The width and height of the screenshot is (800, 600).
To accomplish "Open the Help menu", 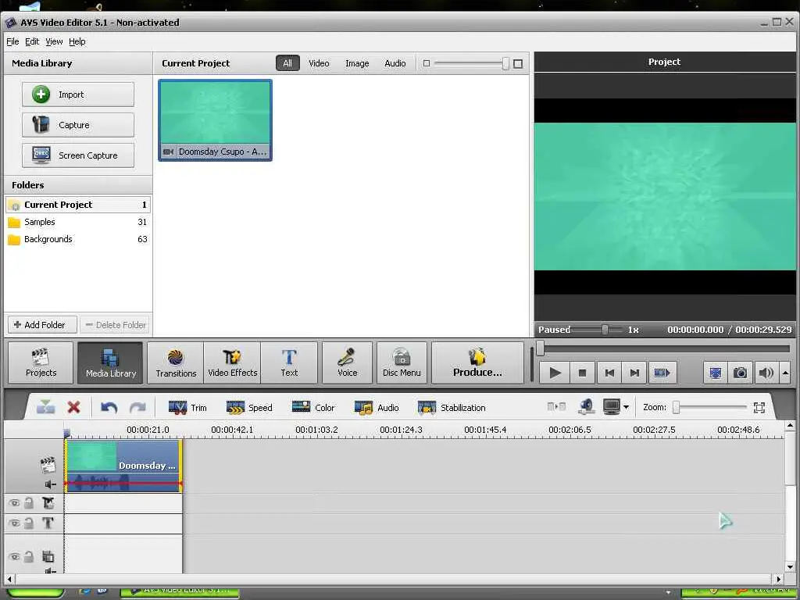I will tap(77, 42).
